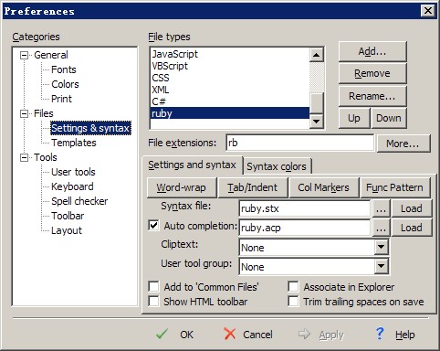This screenshot has height=351, width=440.
Task: Select Colors in Categories tree
Action: (65, 84)
